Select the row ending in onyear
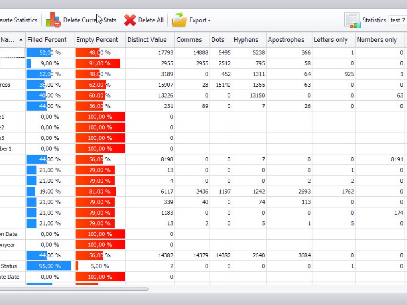Viewport: 407px width, 305px height. (x=203, y=245)
